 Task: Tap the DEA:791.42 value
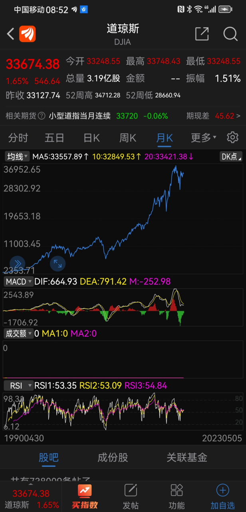click(x=103, y=282)
